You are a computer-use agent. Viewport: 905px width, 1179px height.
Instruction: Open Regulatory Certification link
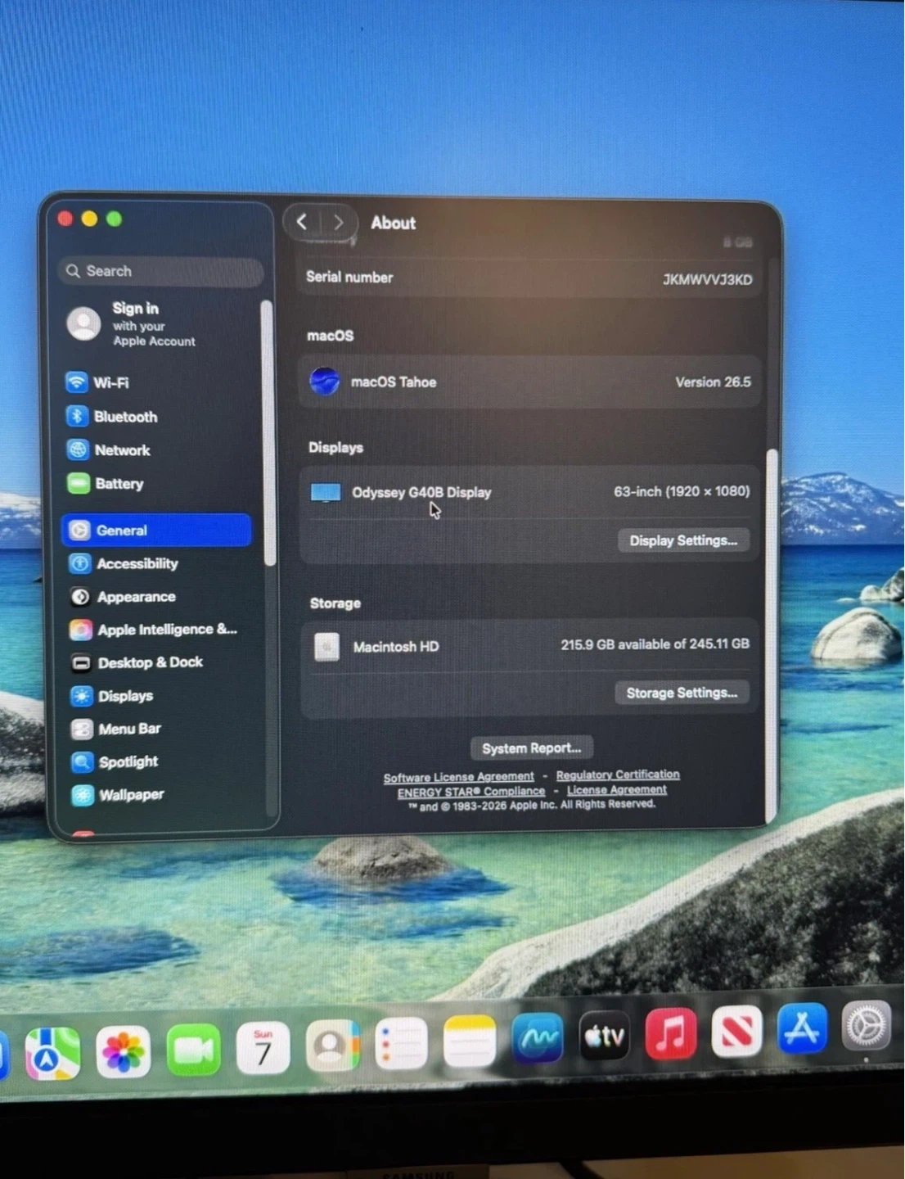618,775
